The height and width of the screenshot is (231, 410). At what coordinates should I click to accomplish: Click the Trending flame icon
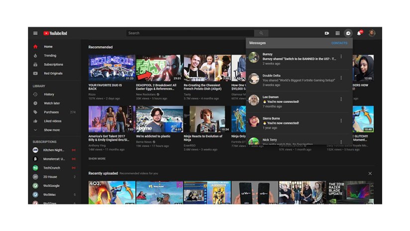tap(35, 55)
